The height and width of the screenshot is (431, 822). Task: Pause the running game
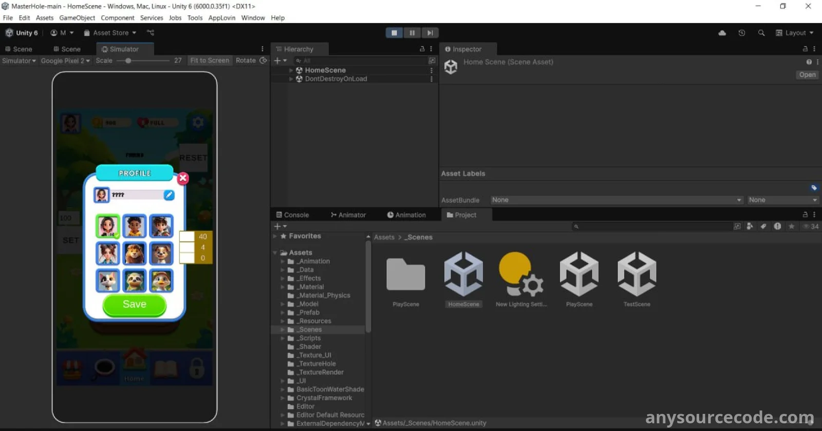pos(412,33)
